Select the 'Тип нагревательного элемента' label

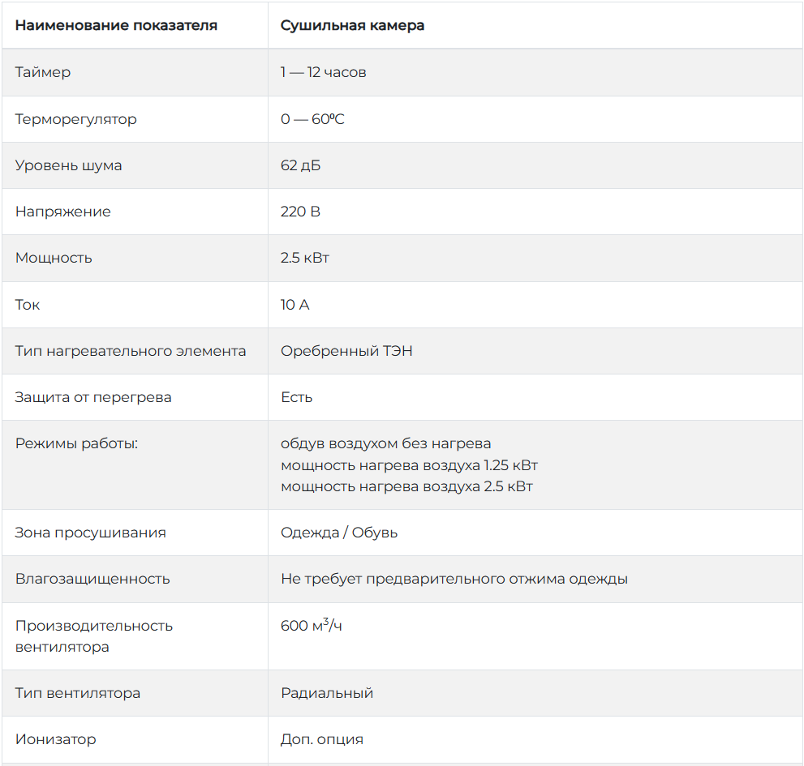click(x=131, y=351)
